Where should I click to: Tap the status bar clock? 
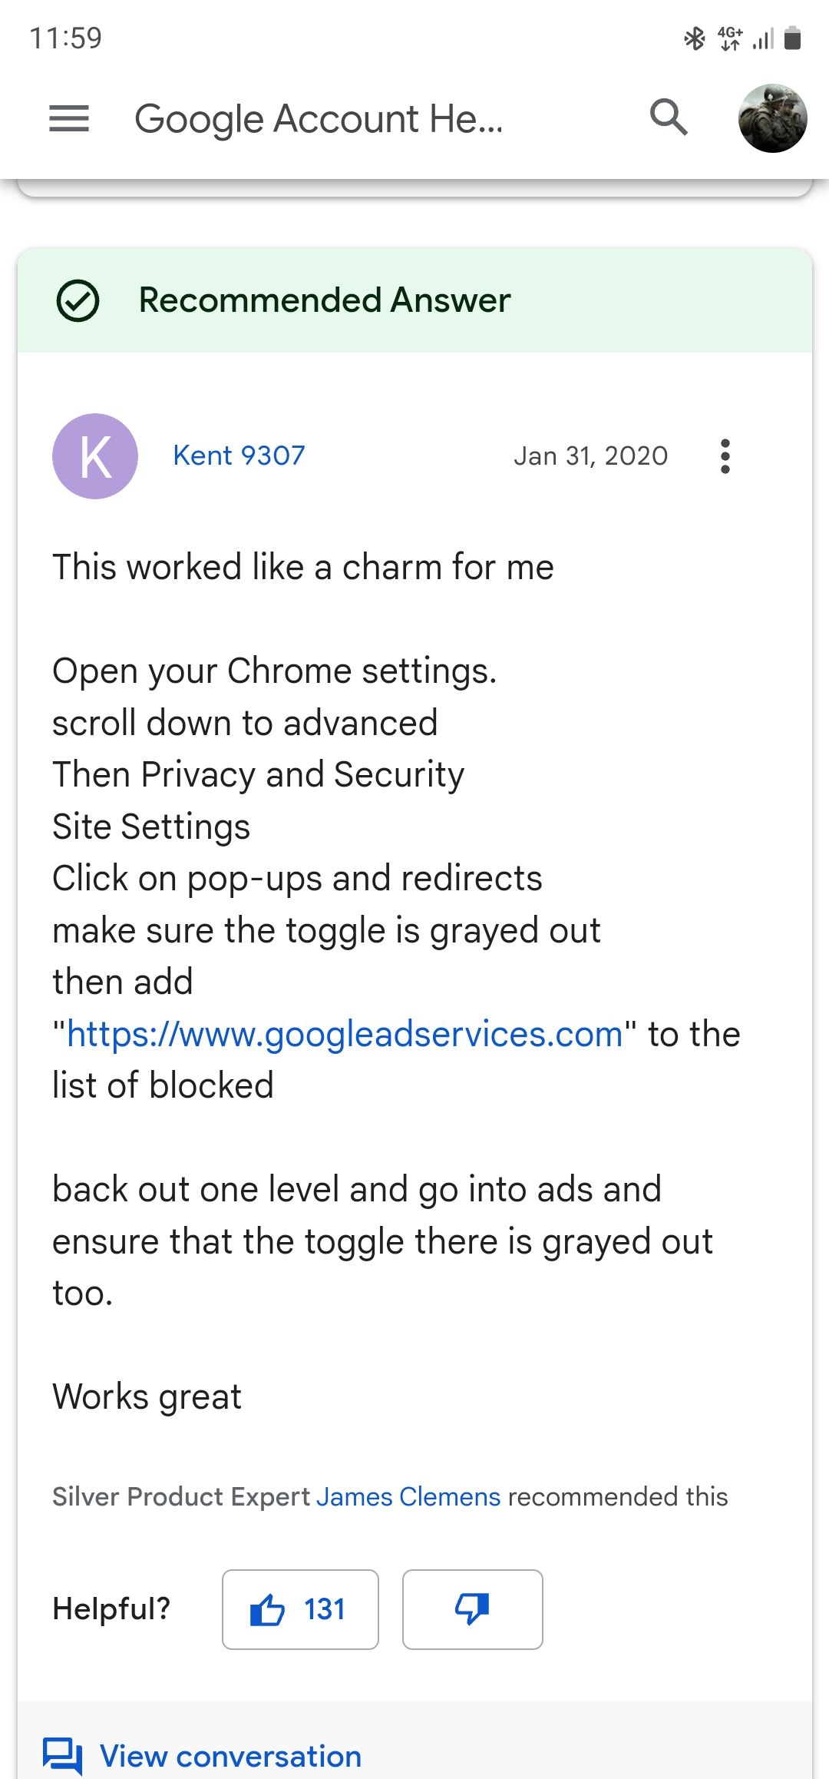65,38
